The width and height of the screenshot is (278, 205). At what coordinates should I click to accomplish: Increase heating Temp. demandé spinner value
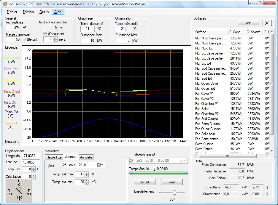[x=92, y=28]
